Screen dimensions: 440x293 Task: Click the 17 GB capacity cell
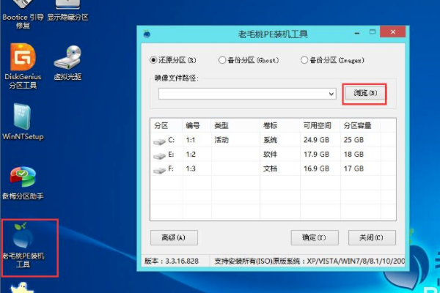pyautogui.click(x=353, y=168)
